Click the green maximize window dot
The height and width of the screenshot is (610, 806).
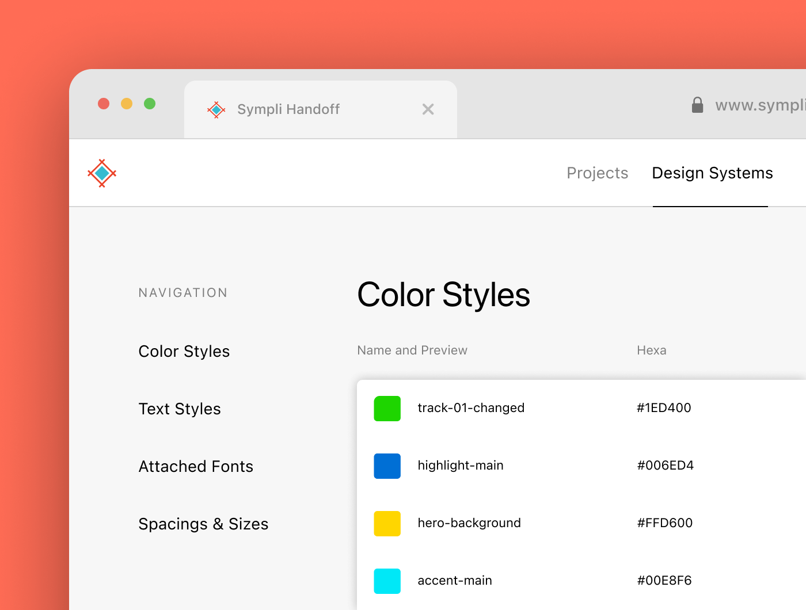150,104
